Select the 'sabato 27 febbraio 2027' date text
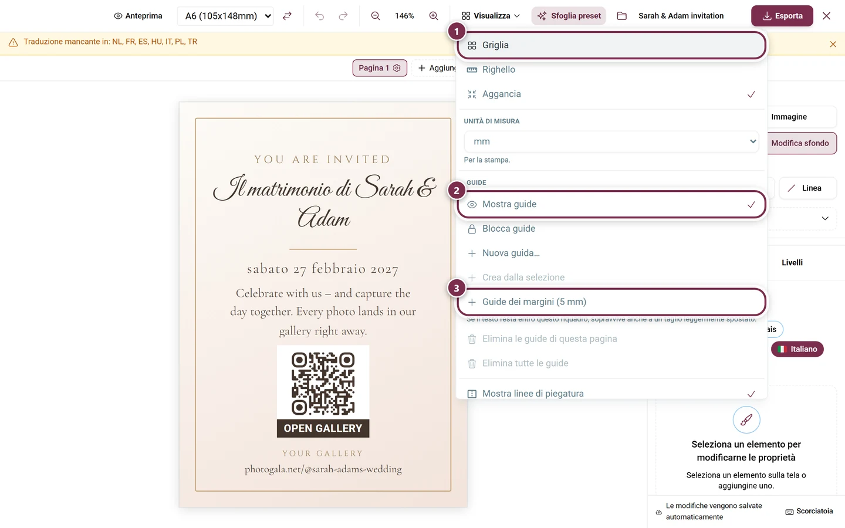Screen dimensions: 845x528 pyautogui.click(x=323, y=269)
